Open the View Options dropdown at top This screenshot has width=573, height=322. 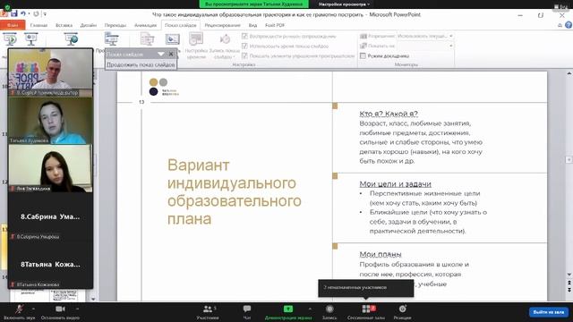(344, 4)
